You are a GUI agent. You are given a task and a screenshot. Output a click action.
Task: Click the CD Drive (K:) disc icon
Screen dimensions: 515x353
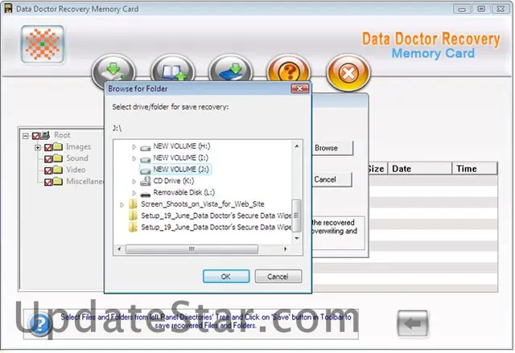tap(145, 181)
